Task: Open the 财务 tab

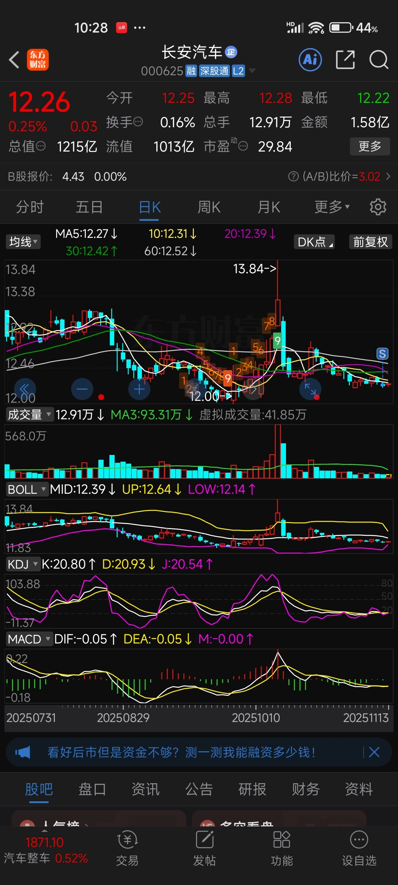Action: tap(306, 789)
